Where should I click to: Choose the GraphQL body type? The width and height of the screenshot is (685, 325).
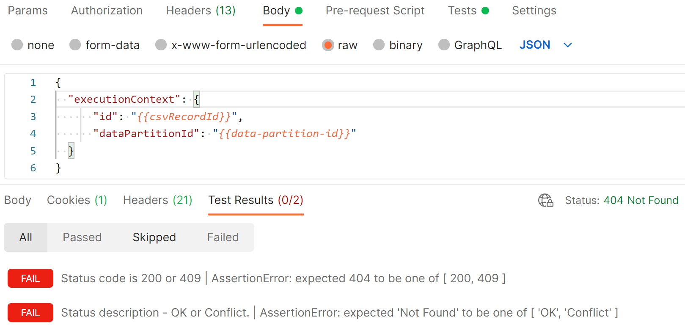pos(444,45)
